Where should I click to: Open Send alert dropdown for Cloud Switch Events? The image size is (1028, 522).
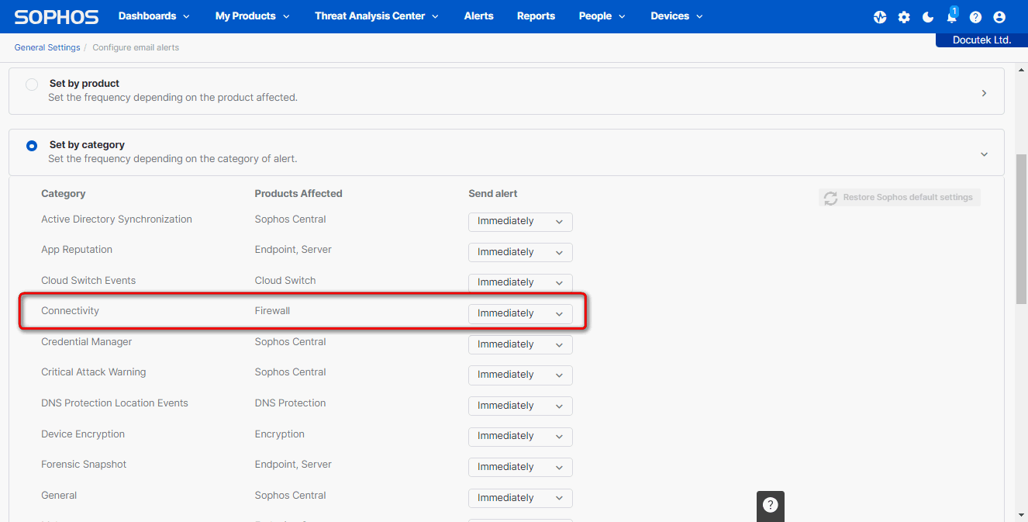click(520, 283)
